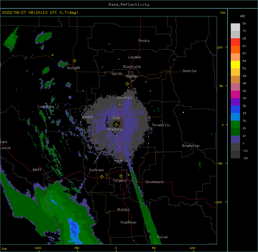This screenshot has height=252, width=258.
Task: Select the RedDeer city label
Action: pyautogui.click(x=132, y=76)
